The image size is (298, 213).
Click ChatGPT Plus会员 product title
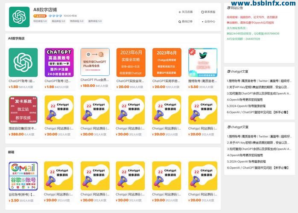[x=95, y=80]
